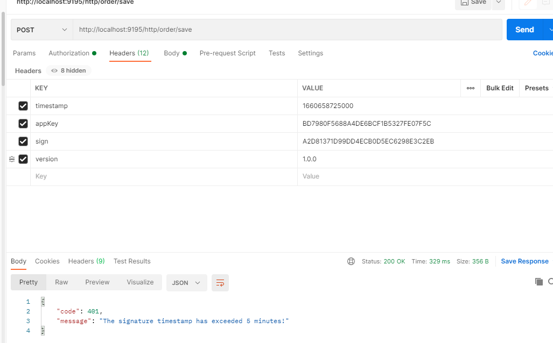The width and height of the screenshot is (553, 343).
Task: Click the network globe icon
Action: pos(351,261)
